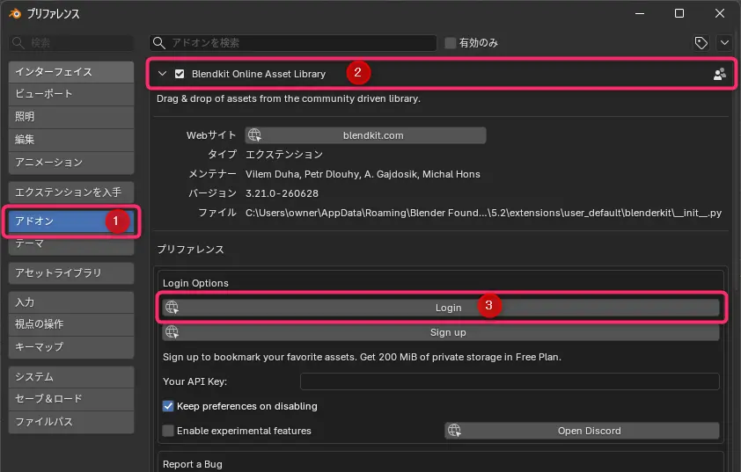Select the 編集 section
Image resolution: width=741 pixels, height=472 pixels.
tap(71, 139)
